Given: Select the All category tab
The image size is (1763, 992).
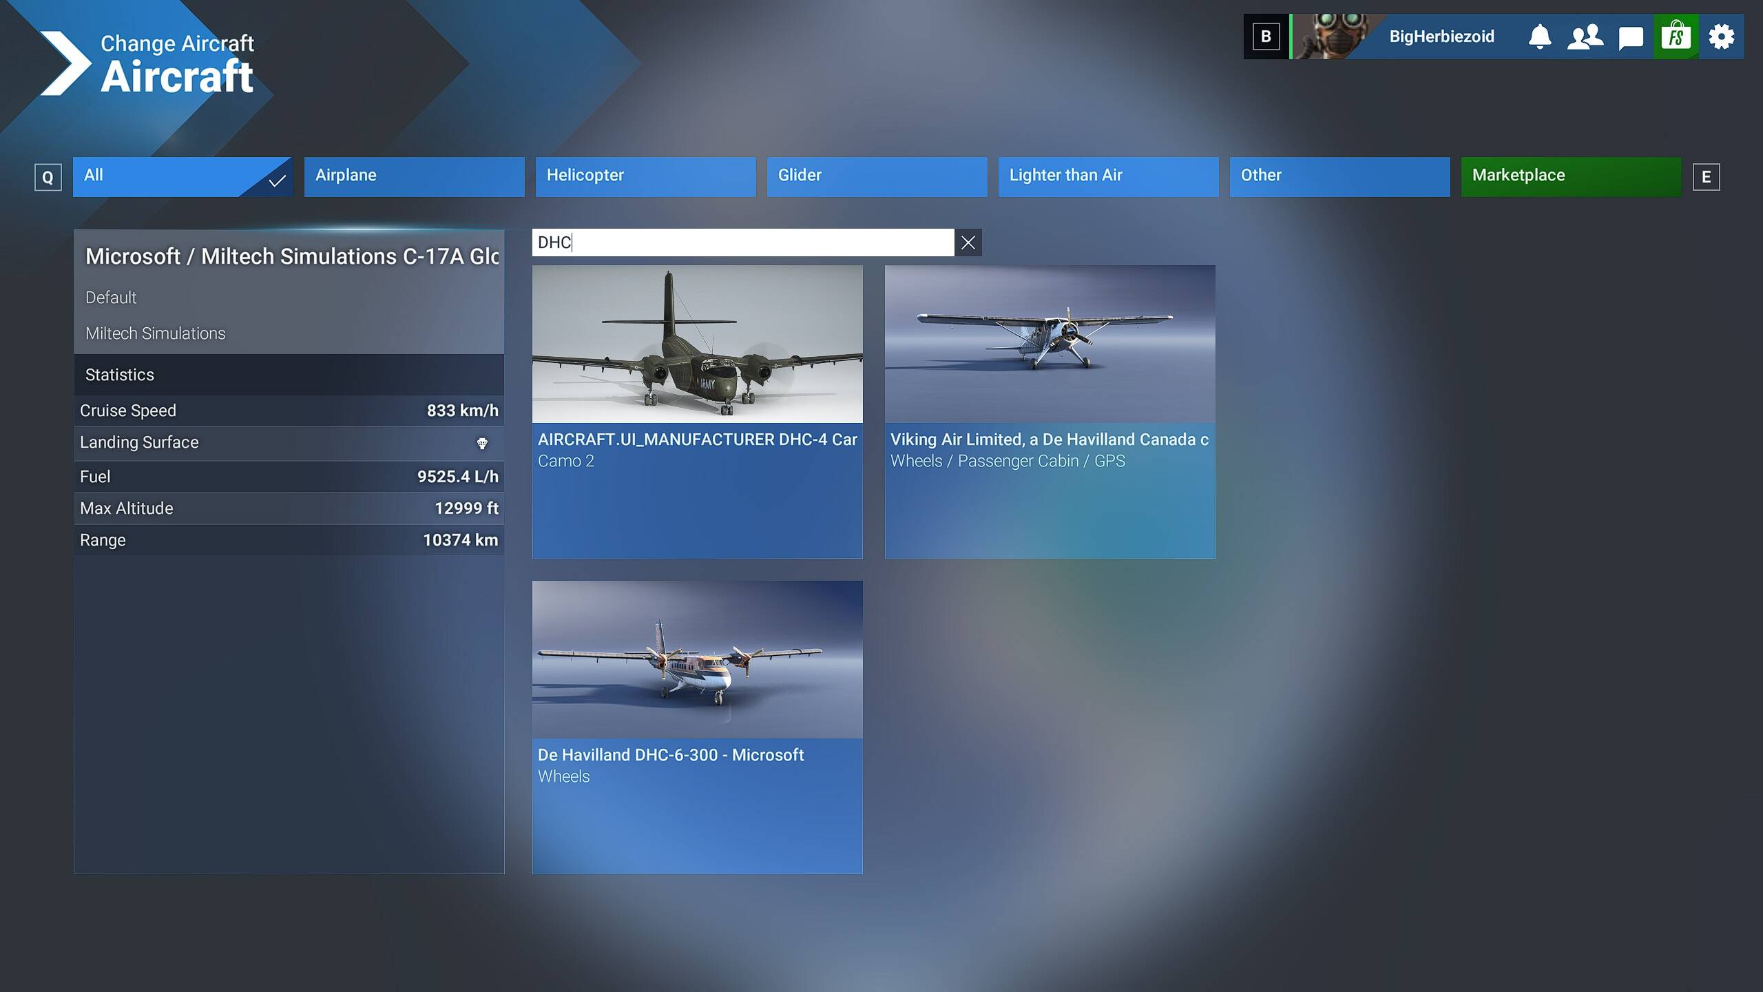Looking at the screenshot, I should point(182,177).
